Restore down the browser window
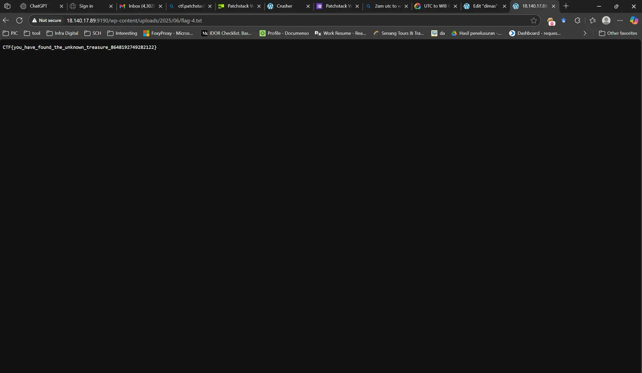 click(x=616, y=6)
